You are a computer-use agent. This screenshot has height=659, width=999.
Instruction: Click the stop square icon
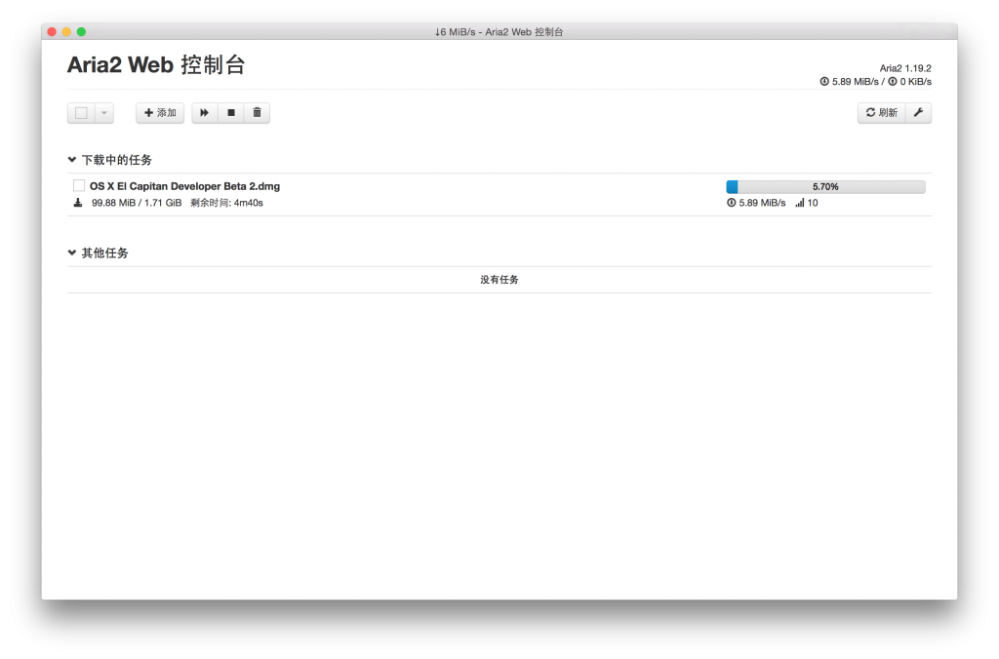230,112
